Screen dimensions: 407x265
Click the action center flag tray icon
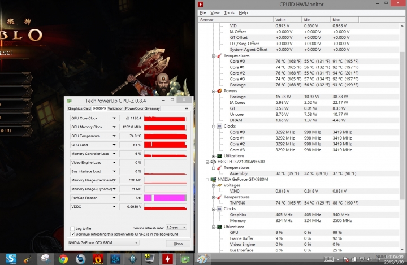coord(346,259)
